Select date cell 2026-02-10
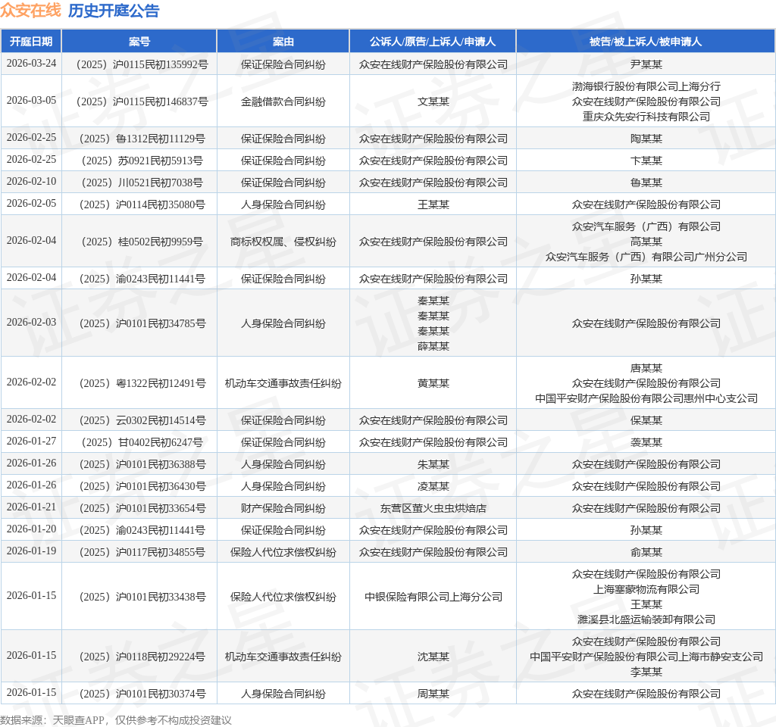 [x=31, y=182]
